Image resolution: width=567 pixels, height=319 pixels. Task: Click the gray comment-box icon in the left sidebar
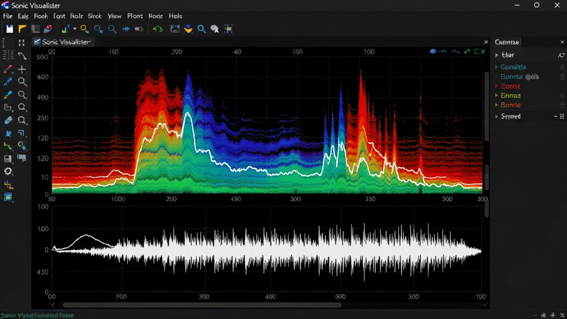coord(22,158)
